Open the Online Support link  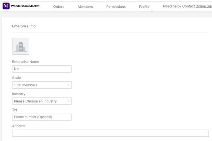coord(204,6)
